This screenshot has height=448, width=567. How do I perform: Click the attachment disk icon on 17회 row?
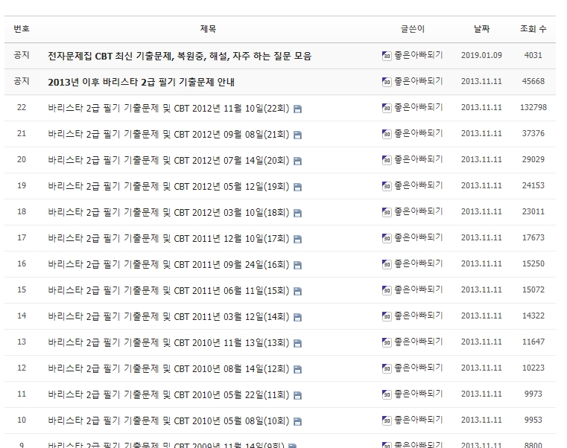[297, 239]
